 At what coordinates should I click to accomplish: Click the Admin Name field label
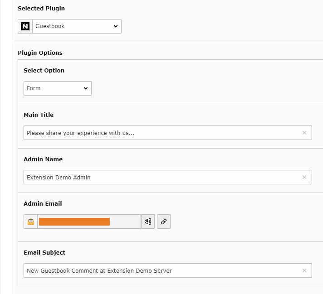pos(43,159)
